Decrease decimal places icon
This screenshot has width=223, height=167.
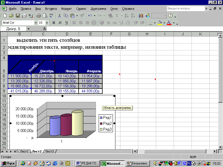128,23
